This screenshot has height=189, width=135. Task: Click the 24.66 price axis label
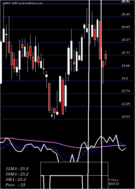126,66
